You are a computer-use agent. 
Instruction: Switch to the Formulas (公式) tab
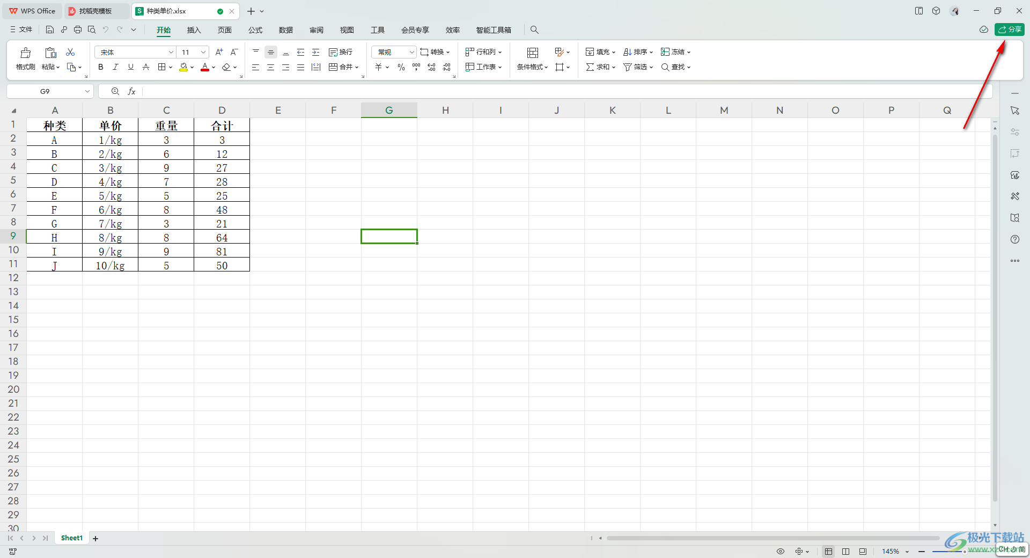pyautogui.click(x=255, y=30)
